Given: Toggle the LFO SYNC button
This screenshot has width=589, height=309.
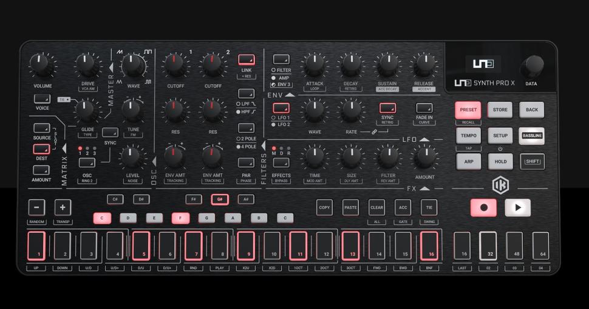Looking at the screenshot, I should 387,108.
